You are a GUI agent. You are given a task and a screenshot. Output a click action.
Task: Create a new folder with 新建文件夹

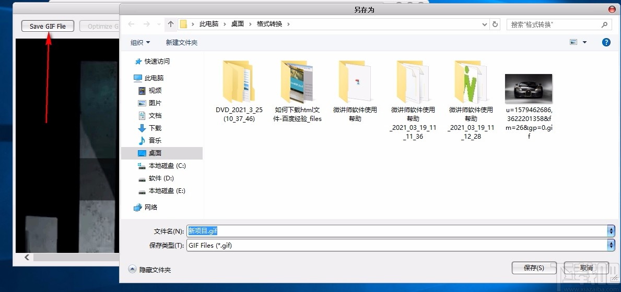coord(182,42)
